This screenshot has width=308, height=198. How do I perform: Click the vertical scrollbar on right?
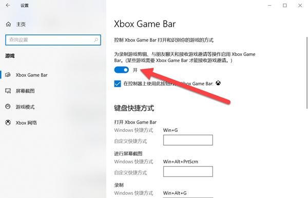[306, 73]
